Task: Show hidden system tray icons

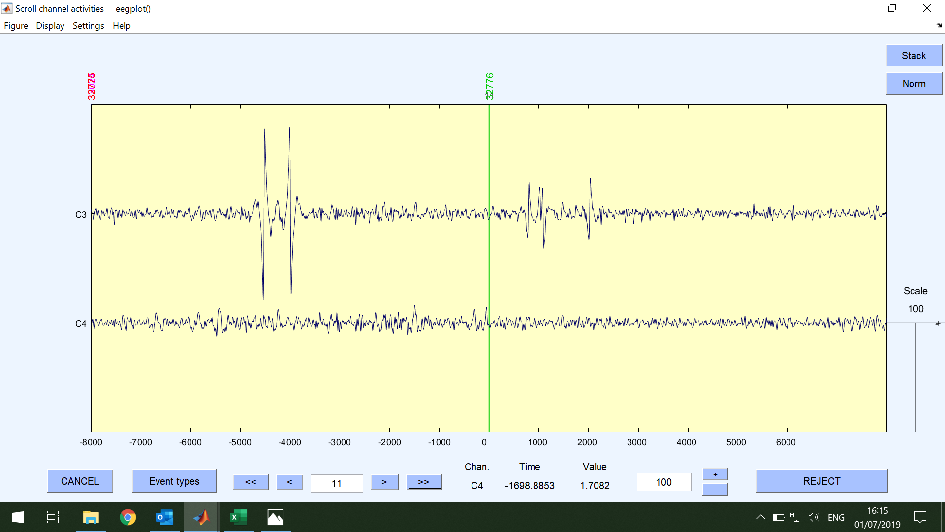Action: pos(760,517)
